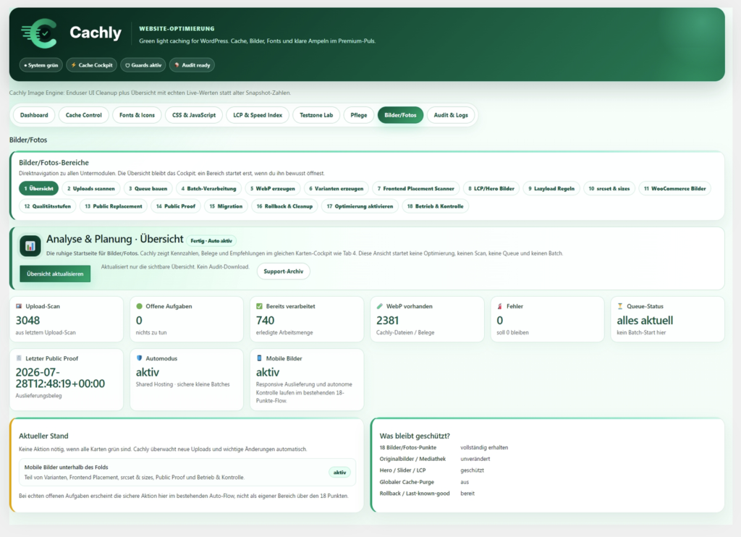The image size is (741, 537).
Task: Open 12 Qualitätsstufen submodule
Action: (x=47, y=206)
